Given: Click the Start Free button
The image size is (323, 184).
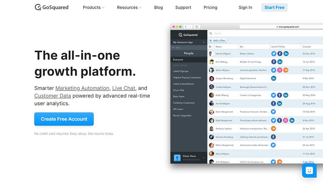Looking at the screenshot, I should tap(274, 7).
